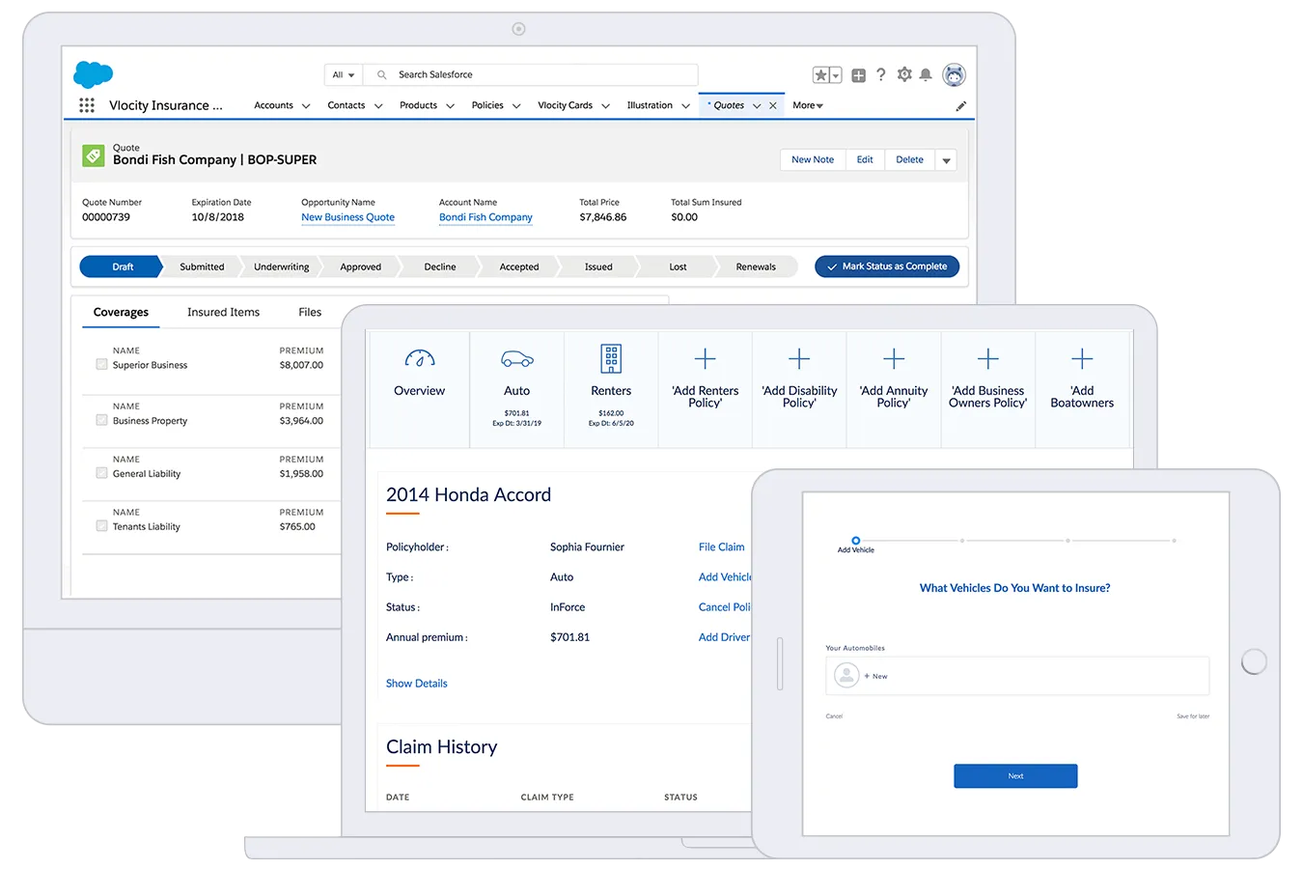
Task: Click Show Details under 2014 Honda Accord
Action: [417, 684]
